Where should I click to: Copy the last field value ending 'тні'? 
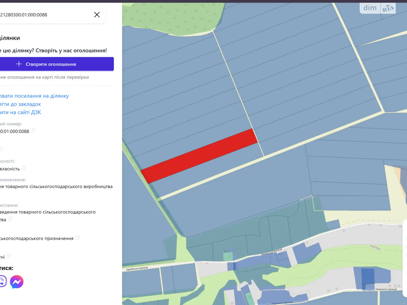click(9, 256)
